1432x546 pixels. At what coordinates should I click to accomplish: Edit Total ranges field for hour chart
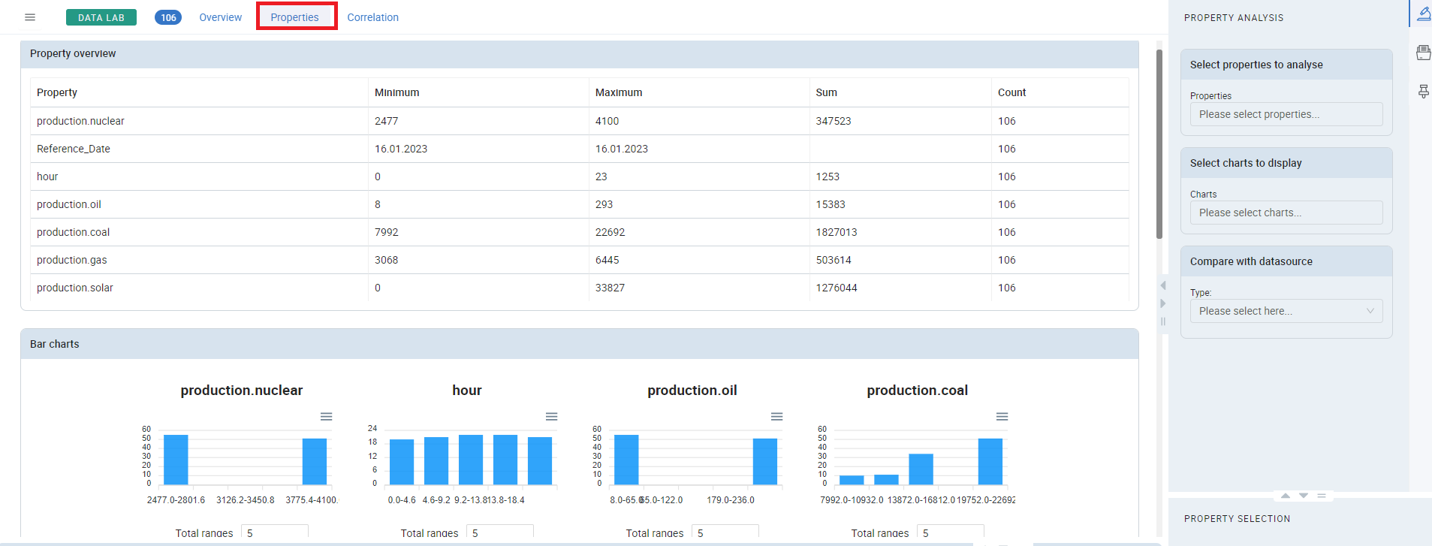click(499, 532)
